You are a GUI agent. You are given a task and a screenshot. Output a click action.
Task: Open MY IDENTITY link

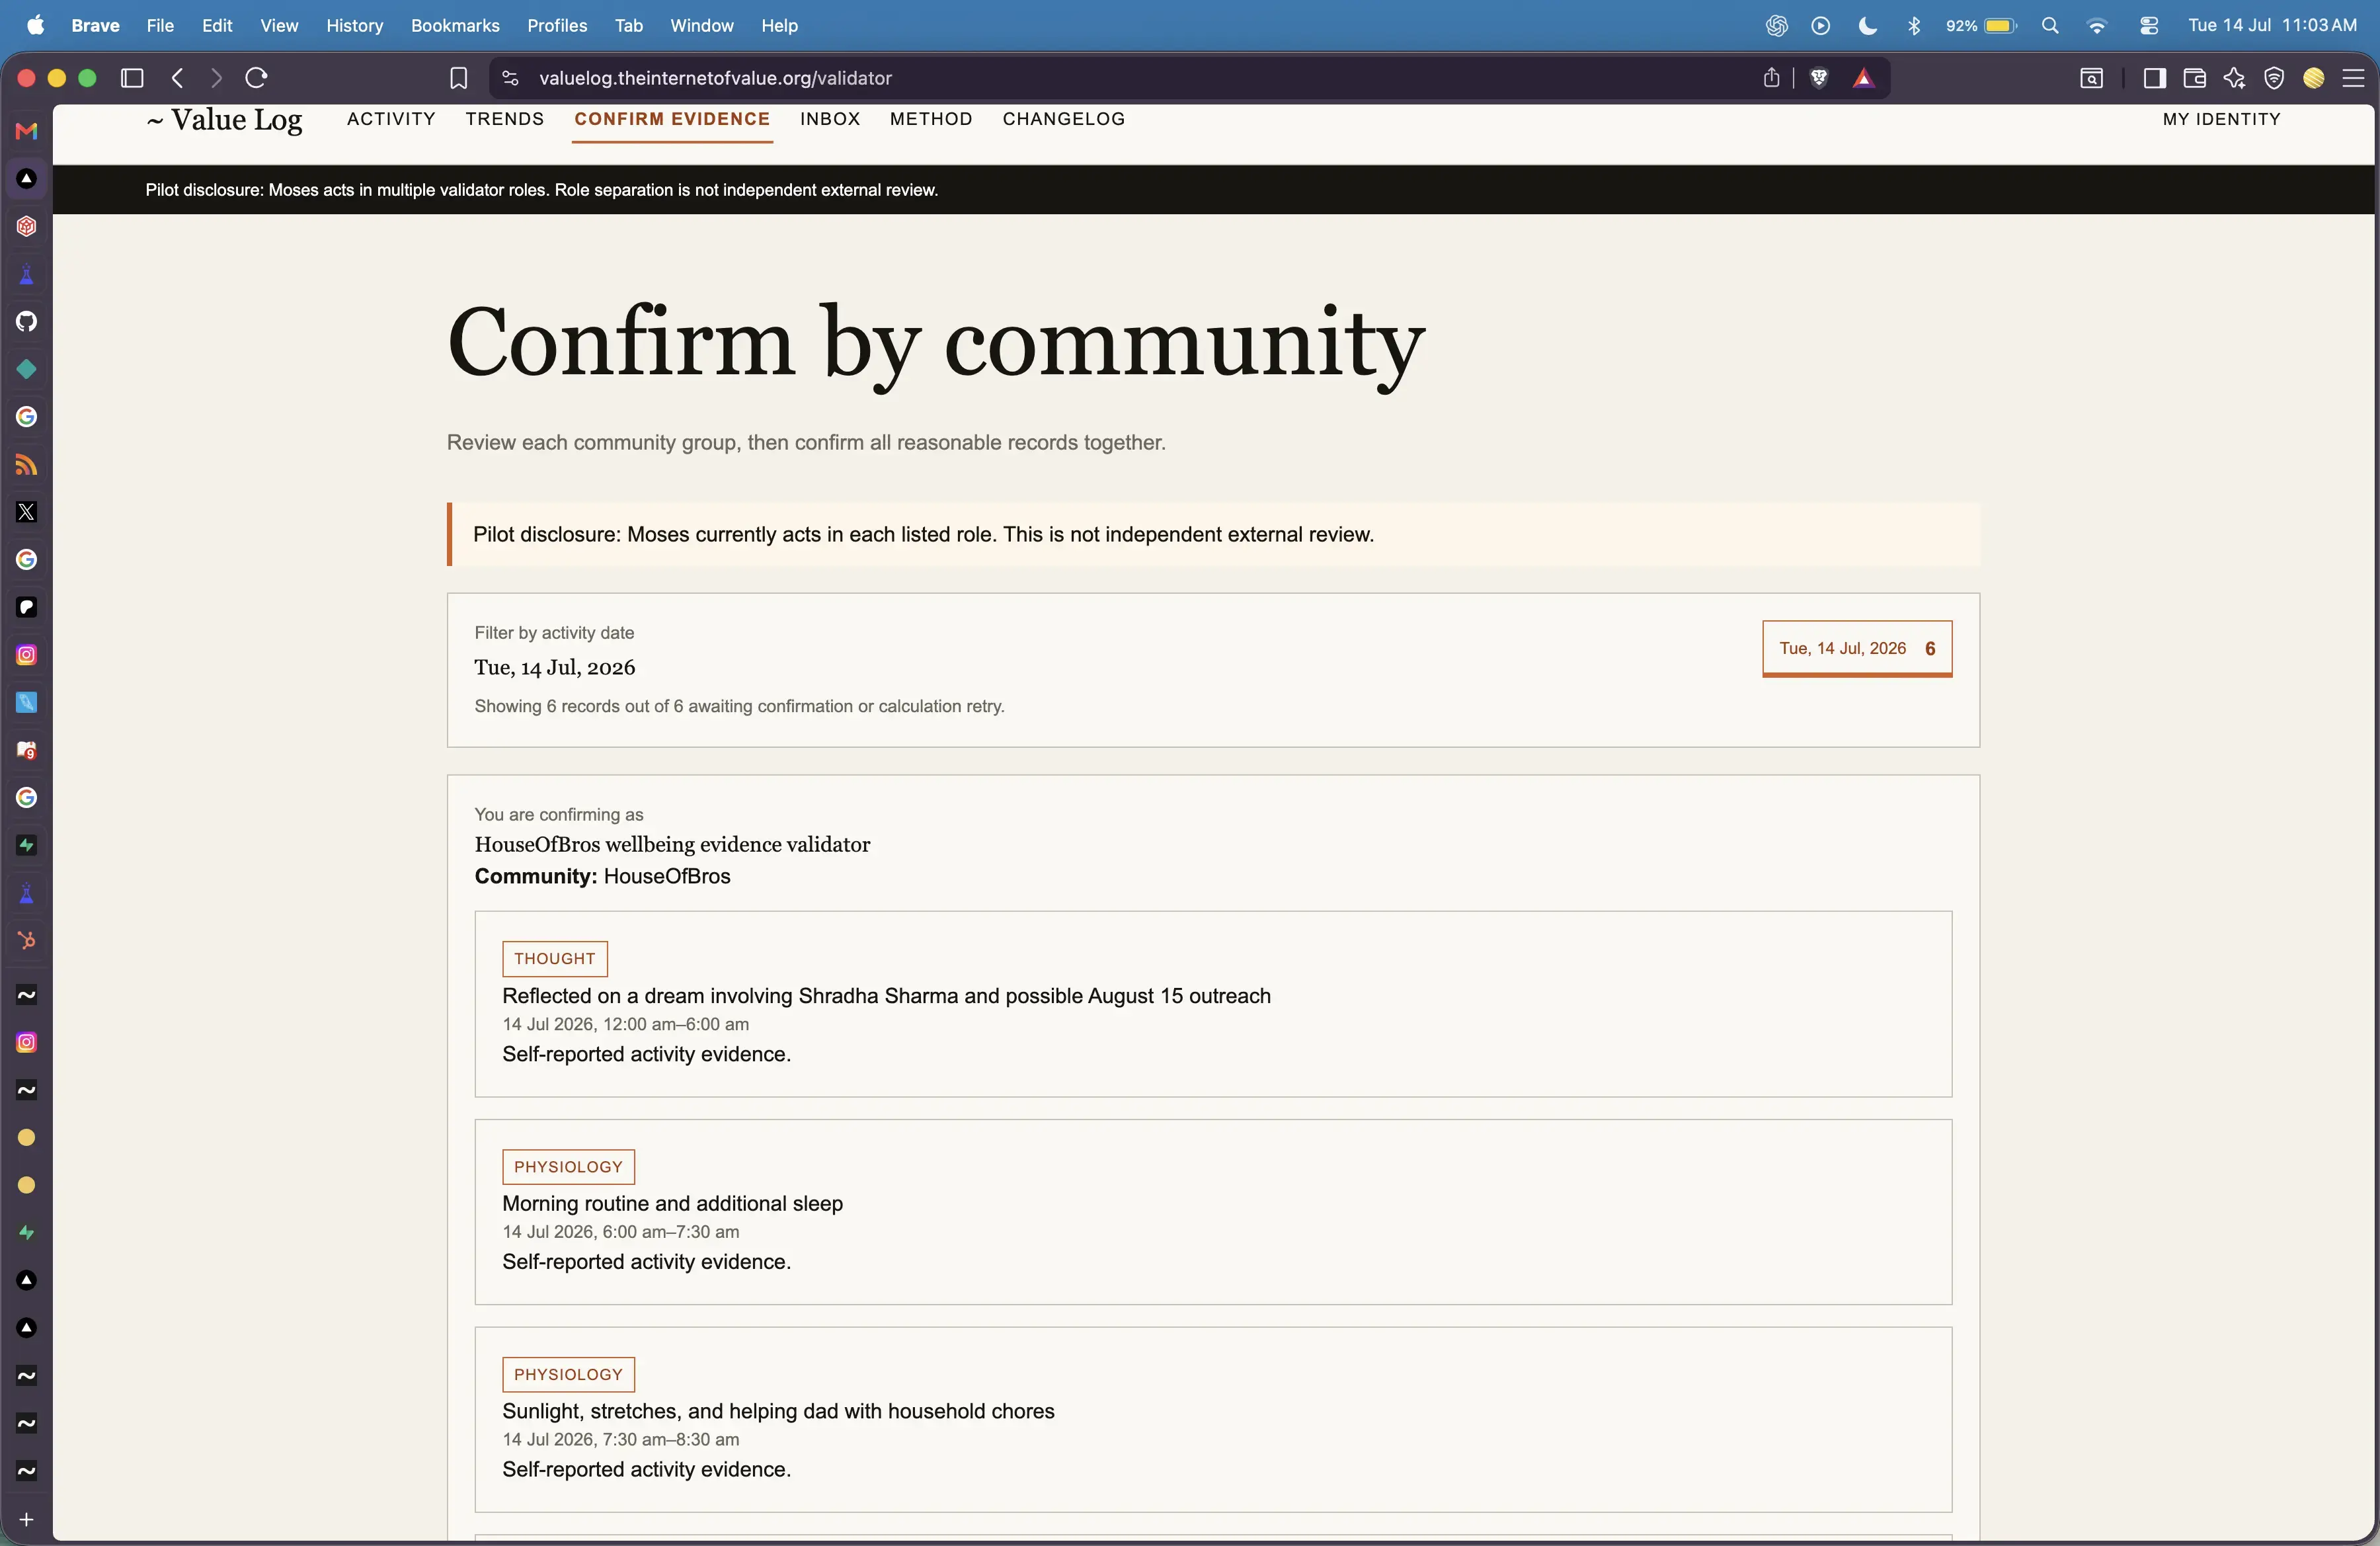click(2222, 119)
